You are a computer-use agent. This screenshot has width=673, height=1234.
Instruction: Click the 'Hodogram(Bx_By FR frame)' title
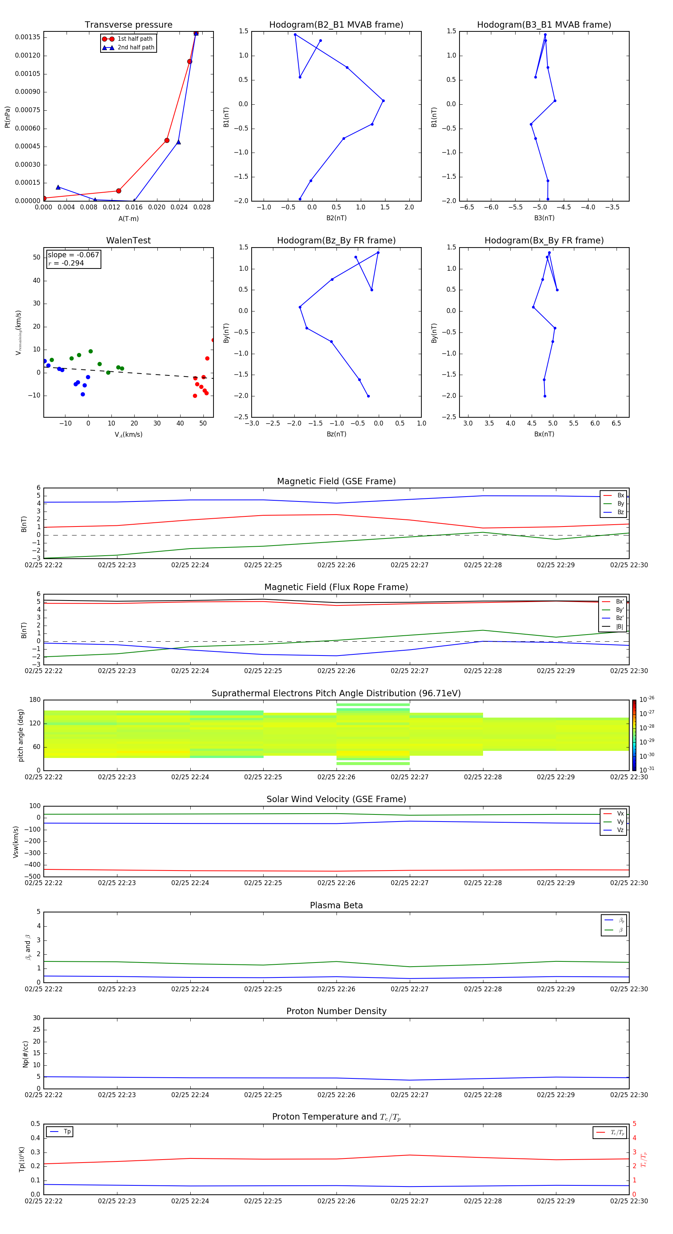tap(544, 240)
